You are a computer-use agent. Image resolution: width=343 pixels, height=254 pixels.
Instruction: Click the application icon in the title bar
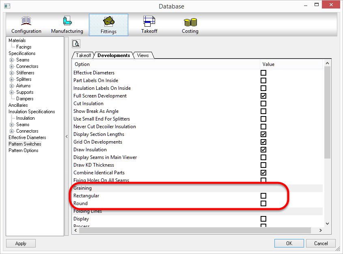click(6, 6)
